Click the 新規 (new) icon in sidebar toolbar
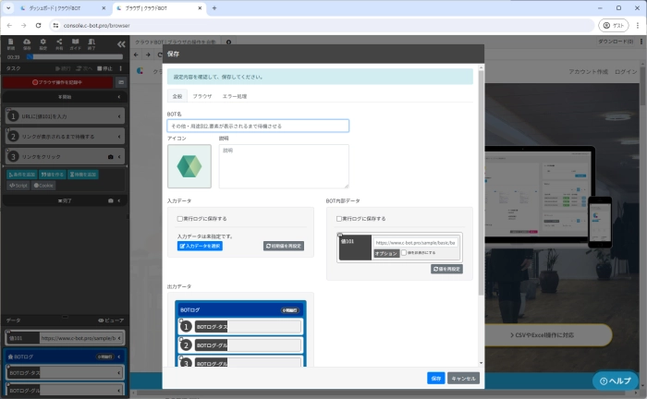This screenshot has width=647, height=399. pos(11,45)
